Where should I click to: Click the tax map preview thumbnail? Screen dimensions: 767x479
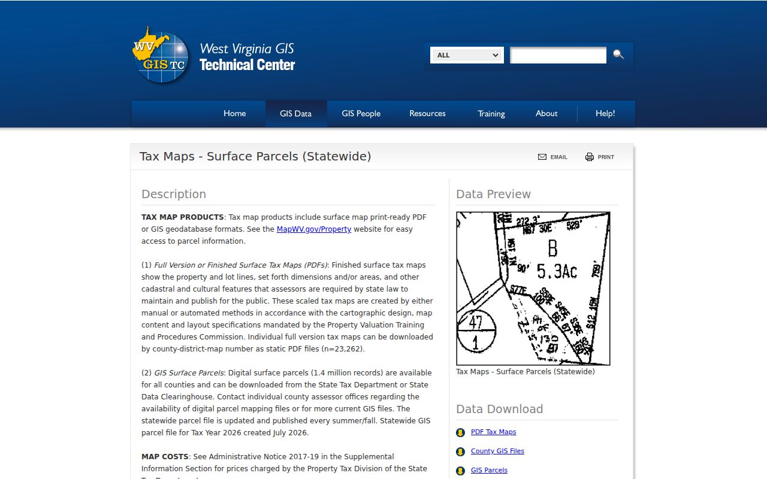coord(533,288)
